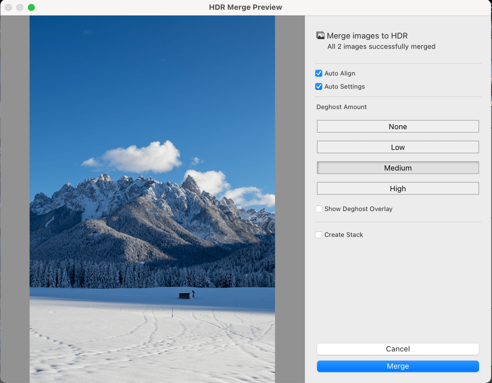Uncheck the Auto Settings option
This screenshot has width=492, height=383.
pos(319,86)
